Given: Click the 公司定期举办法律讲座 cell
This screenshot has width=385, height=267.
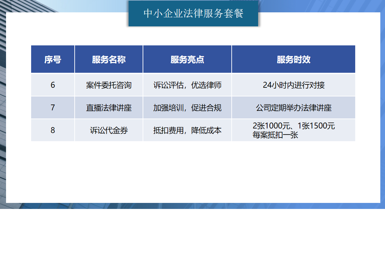Looking at the screenshot, I should point(293,107).
